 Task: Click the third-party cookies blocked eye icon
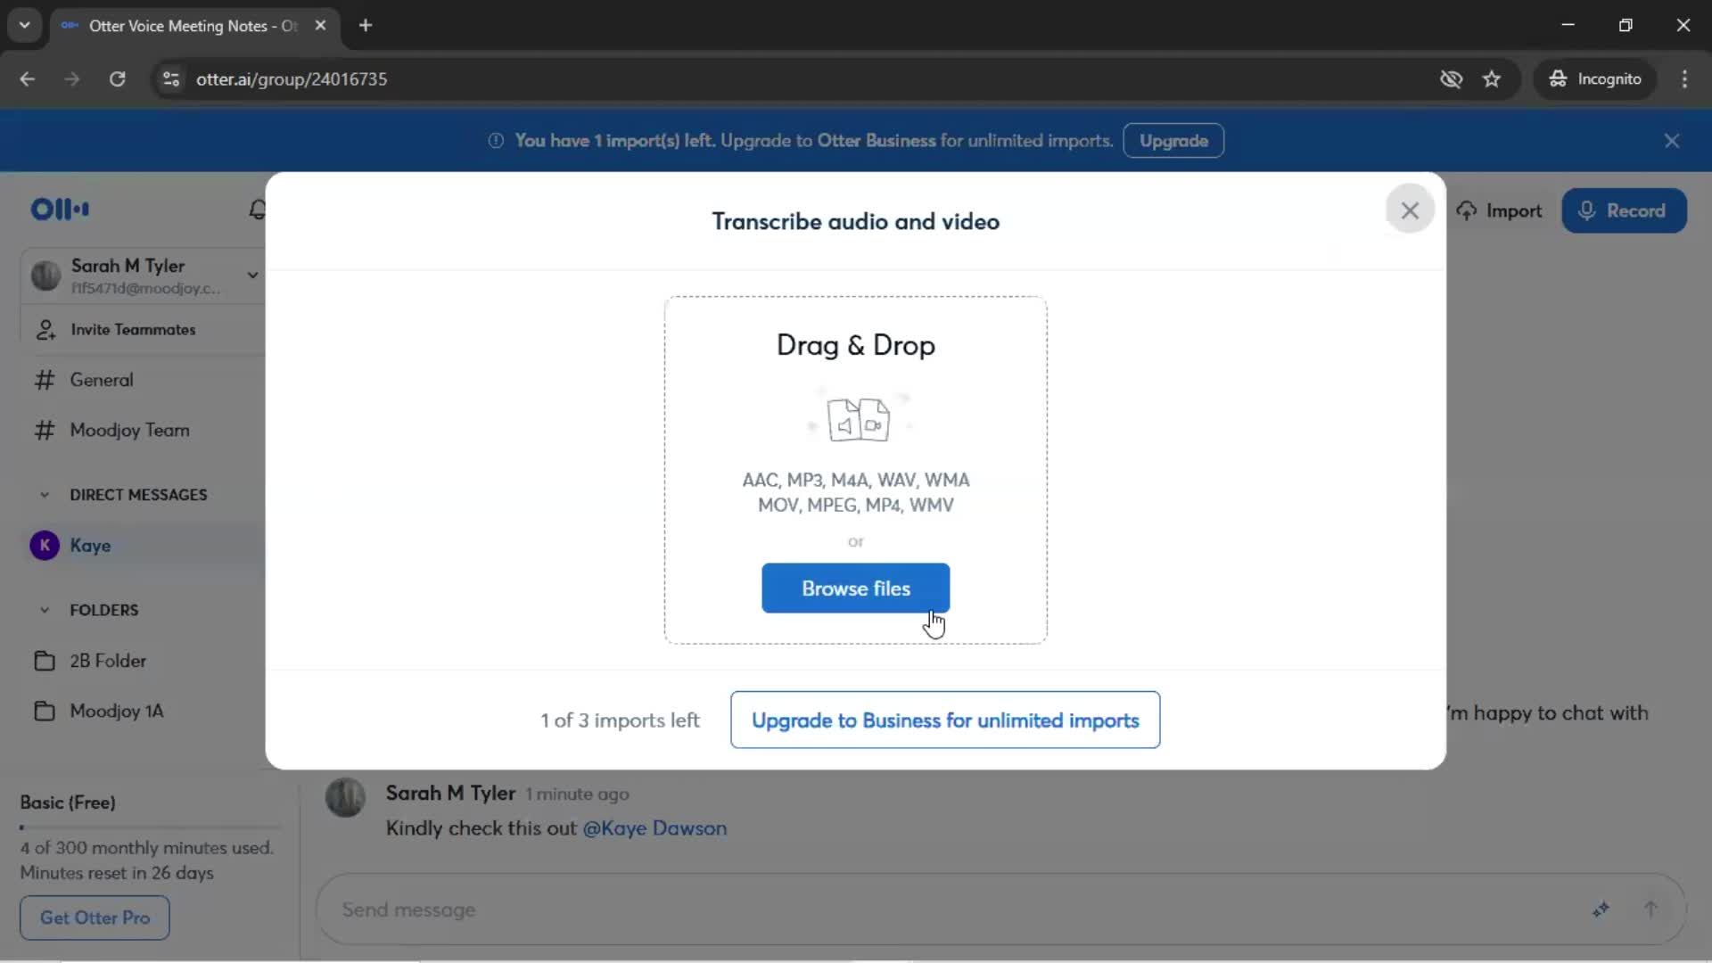[1451, 79]
